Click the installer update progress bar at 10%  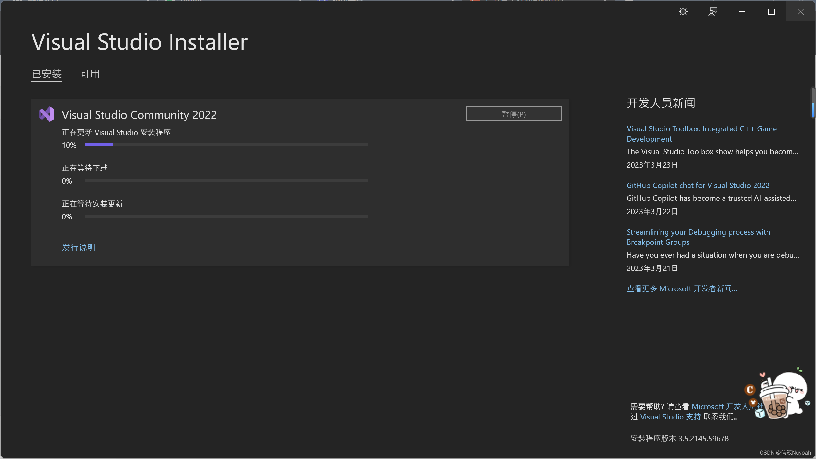coord(226,145)
